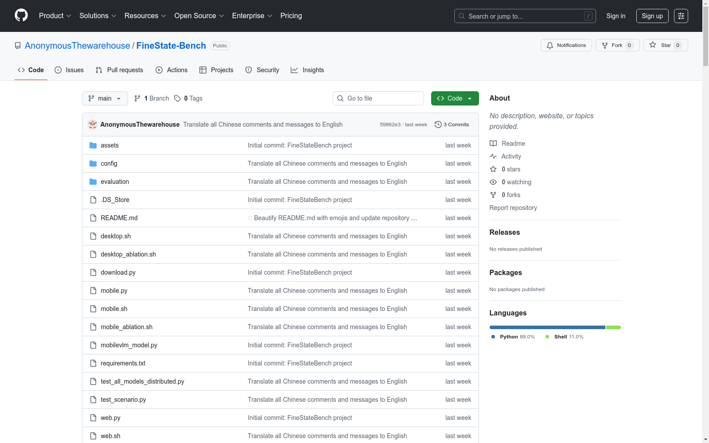The height and width of the screenshot is (443, 709).
Task: Expand the Enterprise menu
Action: pyautogui.click(x=252, y=16)
